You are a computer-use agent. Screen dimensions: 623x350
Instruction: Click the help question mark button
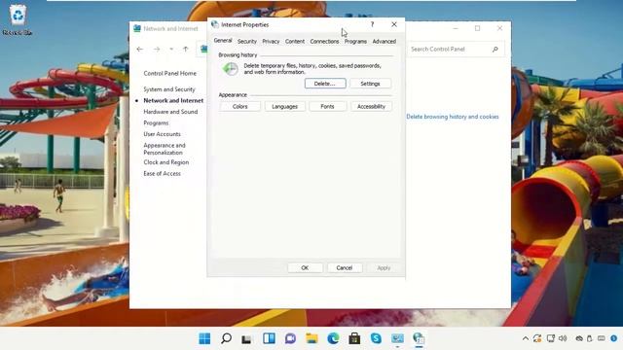372,24
